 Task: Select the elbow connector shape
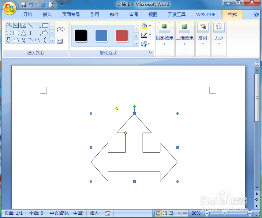click(31, 33)
